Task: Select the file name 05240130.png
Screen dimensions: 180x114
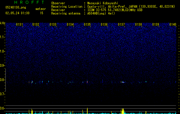Action: coord(16,7)
